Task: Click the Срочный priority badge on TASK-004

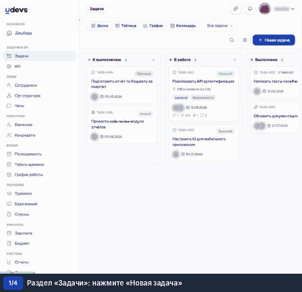Action: click(x=144, y=74)
